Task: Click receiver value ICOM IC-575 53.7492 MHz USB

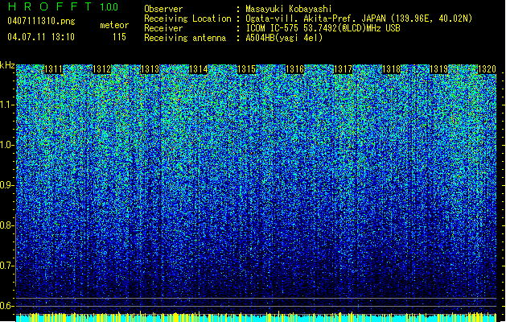Action: [x=323, y=28]
